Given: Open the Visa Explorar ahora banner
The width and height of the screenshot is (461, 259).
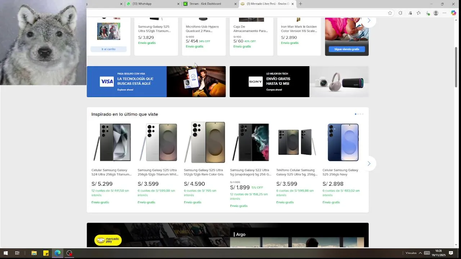Looking at the screenshot, I should coord(156,82).
